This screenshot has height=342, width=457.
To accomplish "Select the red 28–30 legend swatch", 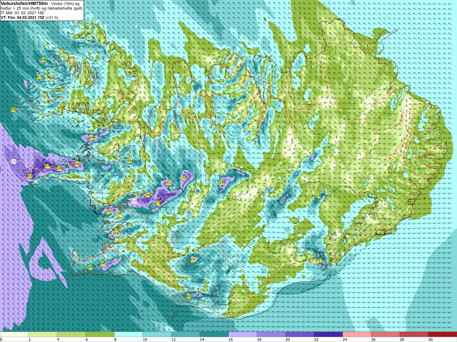I will [x=414, y=335].
